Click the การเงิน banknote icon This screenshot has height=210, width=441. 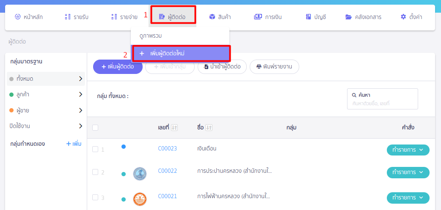click(x=258, y=17)
